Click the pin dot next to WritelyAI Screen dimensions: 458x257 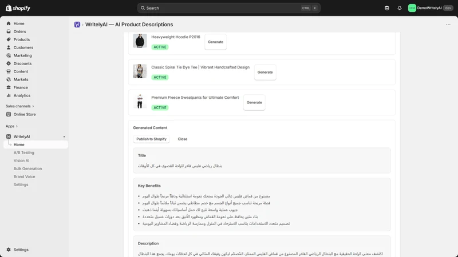pyautogui.click(x=64, y=136)
